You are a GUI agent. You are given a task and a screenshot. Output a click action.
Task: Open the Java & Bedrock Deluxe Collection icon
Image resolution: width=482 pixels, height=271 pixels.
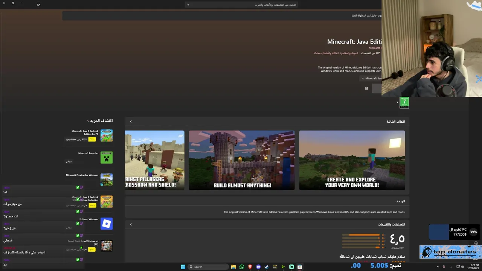[x=107, y=202]
